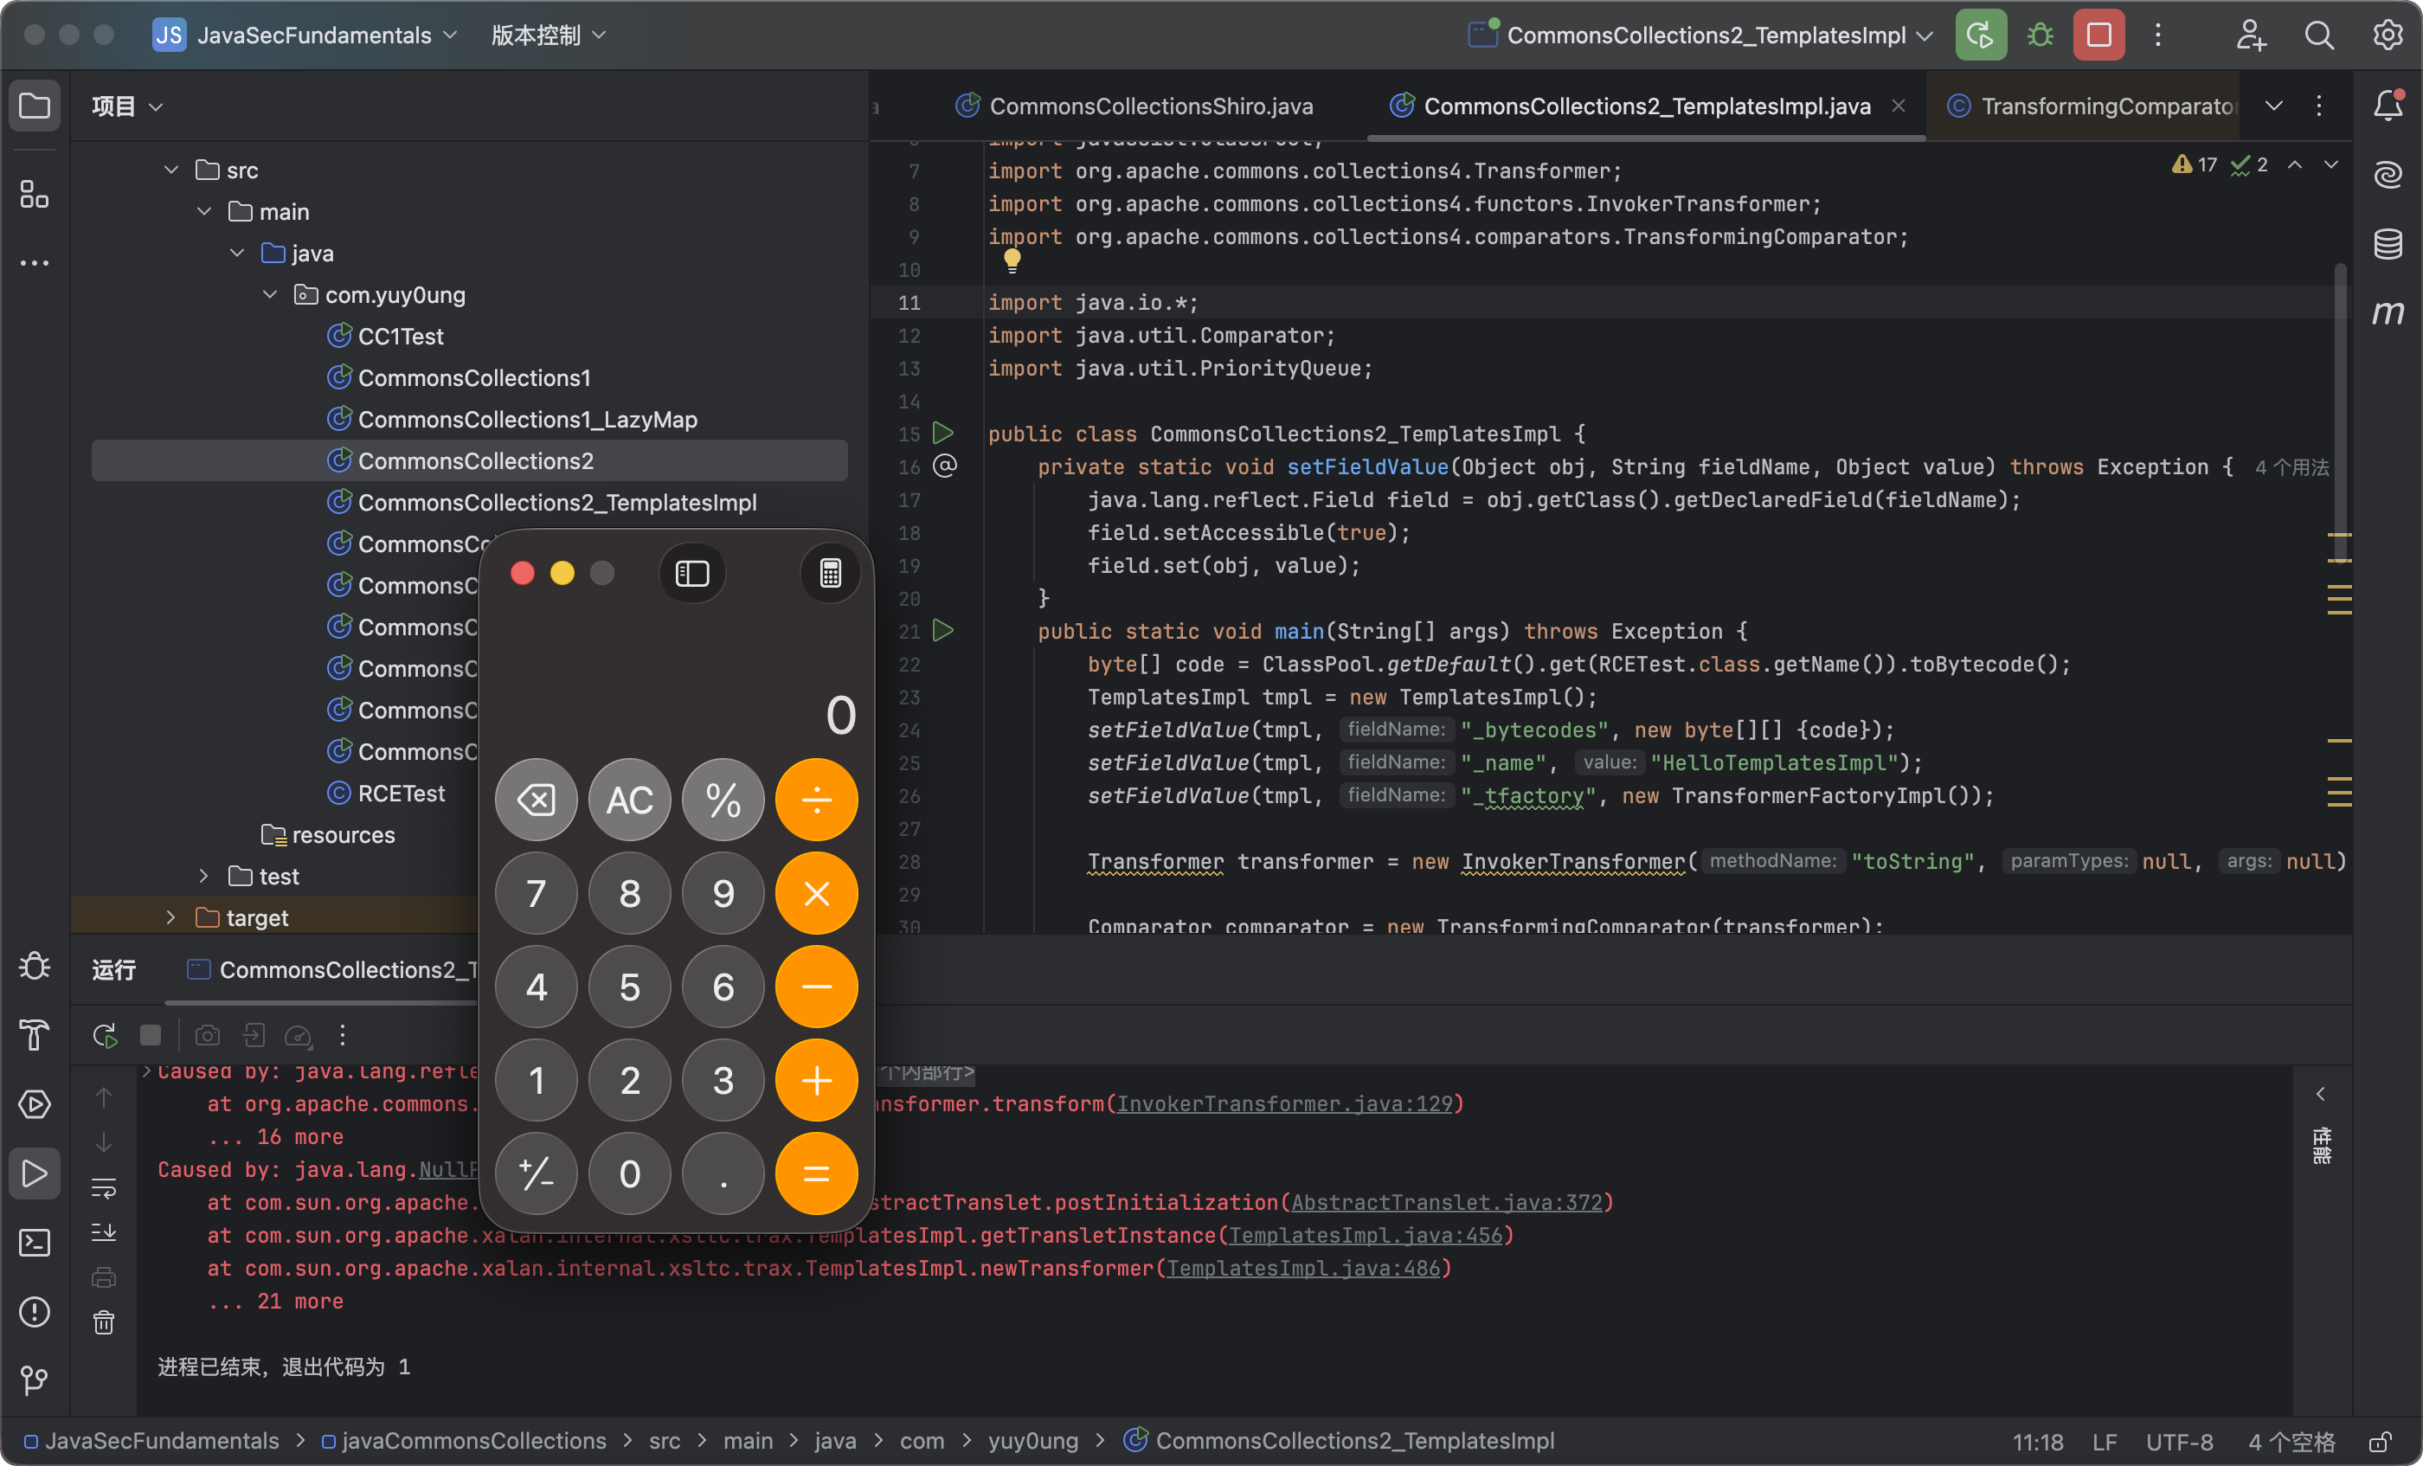Toggle file read-only lock icon in status bar
This screenshot has height=1466, width=2423.
coord(2381,1442)
